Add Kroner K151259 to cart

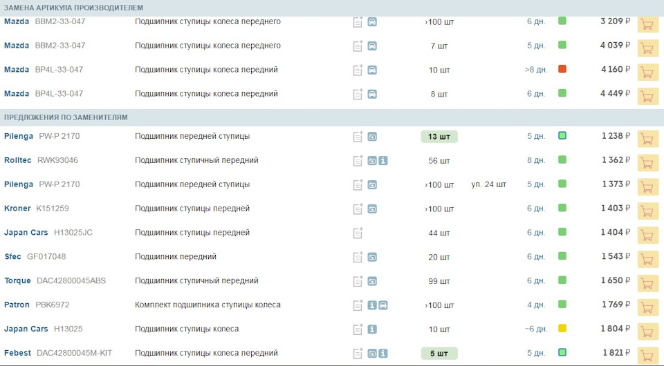click(x=648, y=212)
